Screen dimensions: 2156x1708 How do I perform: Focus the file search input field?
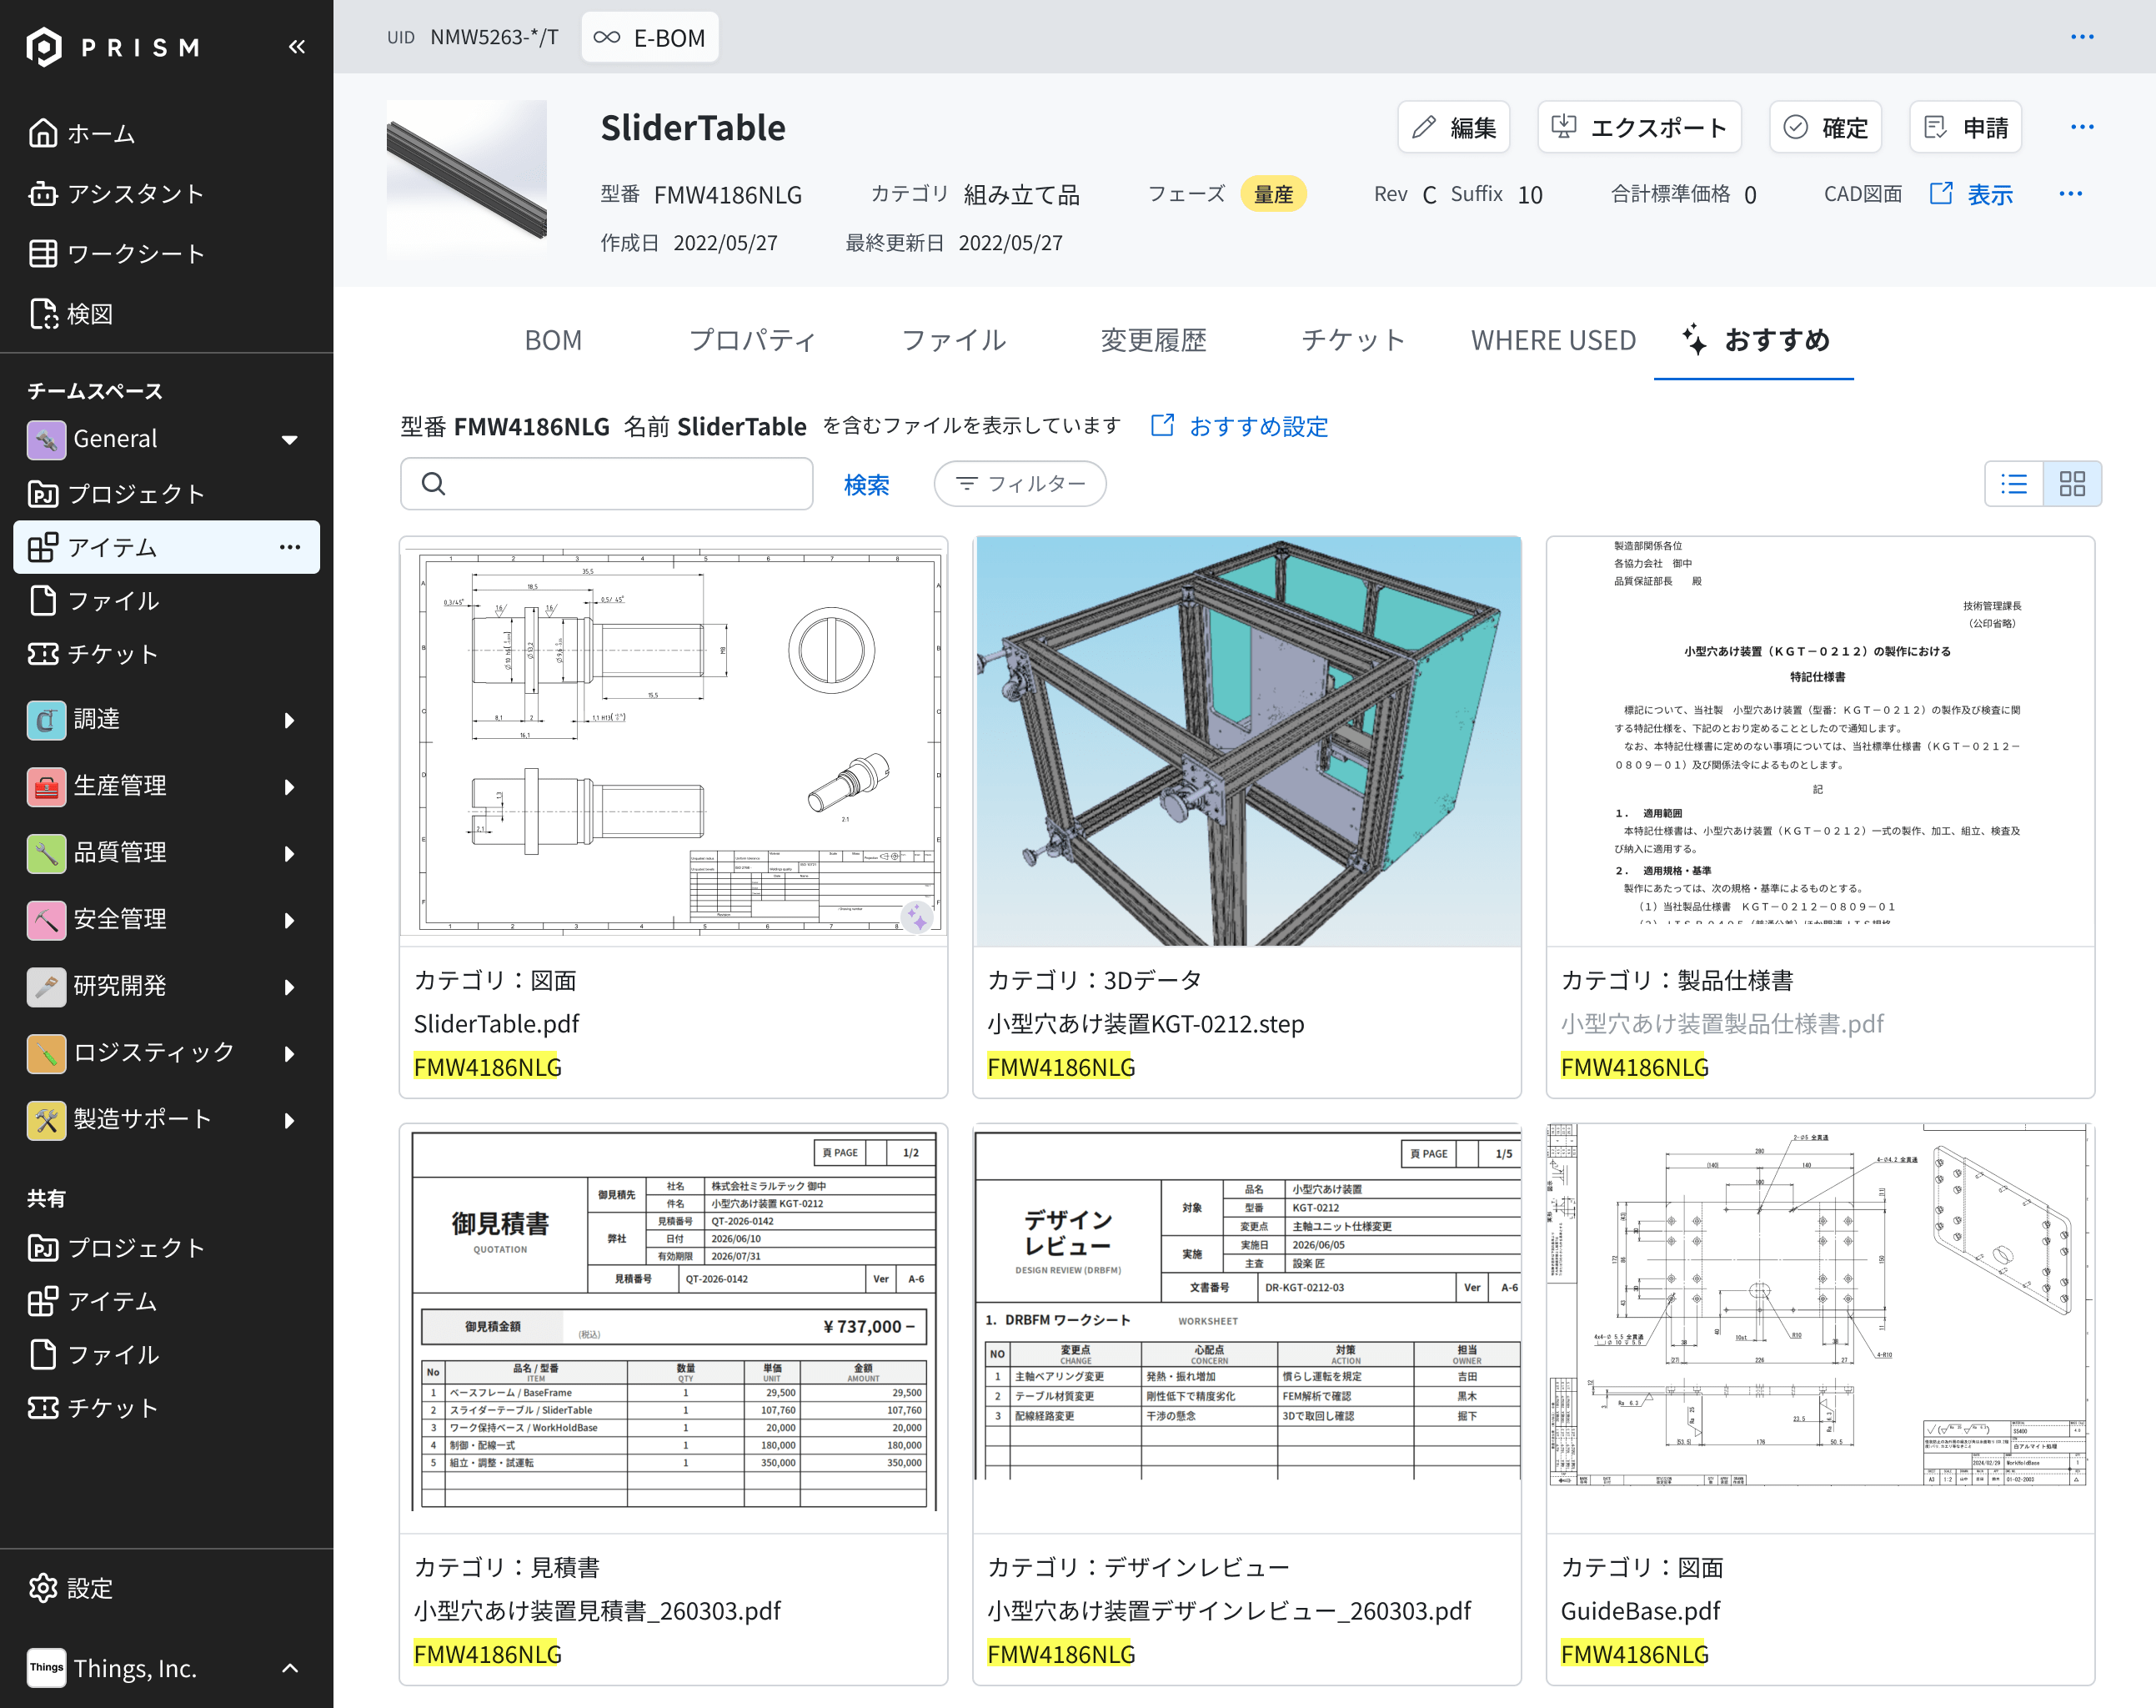pos(607,484)
